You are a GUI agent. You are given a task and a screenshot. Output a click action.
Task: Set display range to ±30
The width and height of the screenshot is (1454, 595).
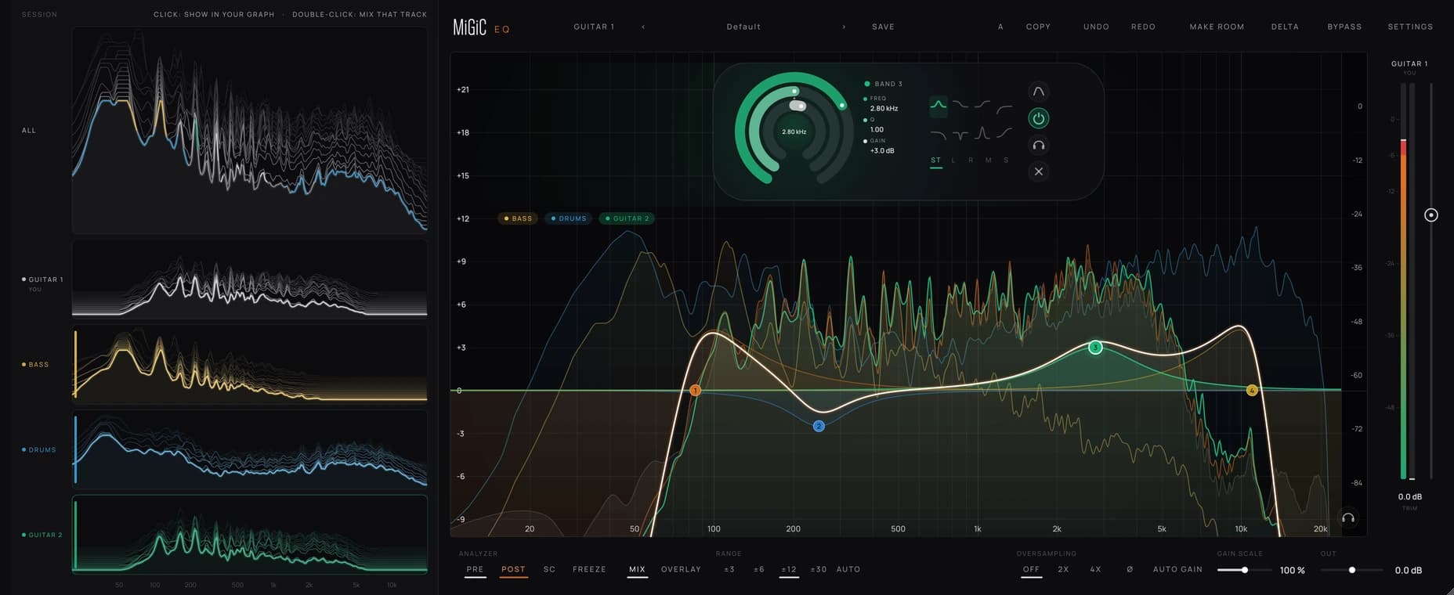(818, 569)
